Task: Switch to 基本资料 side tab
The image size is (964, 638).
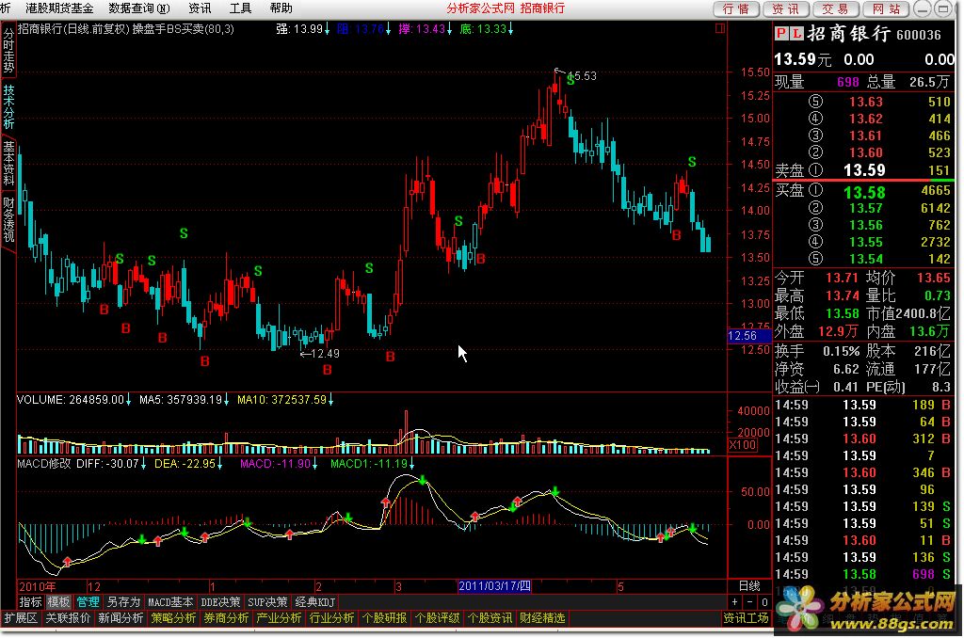Action: [x=8, y=162]
